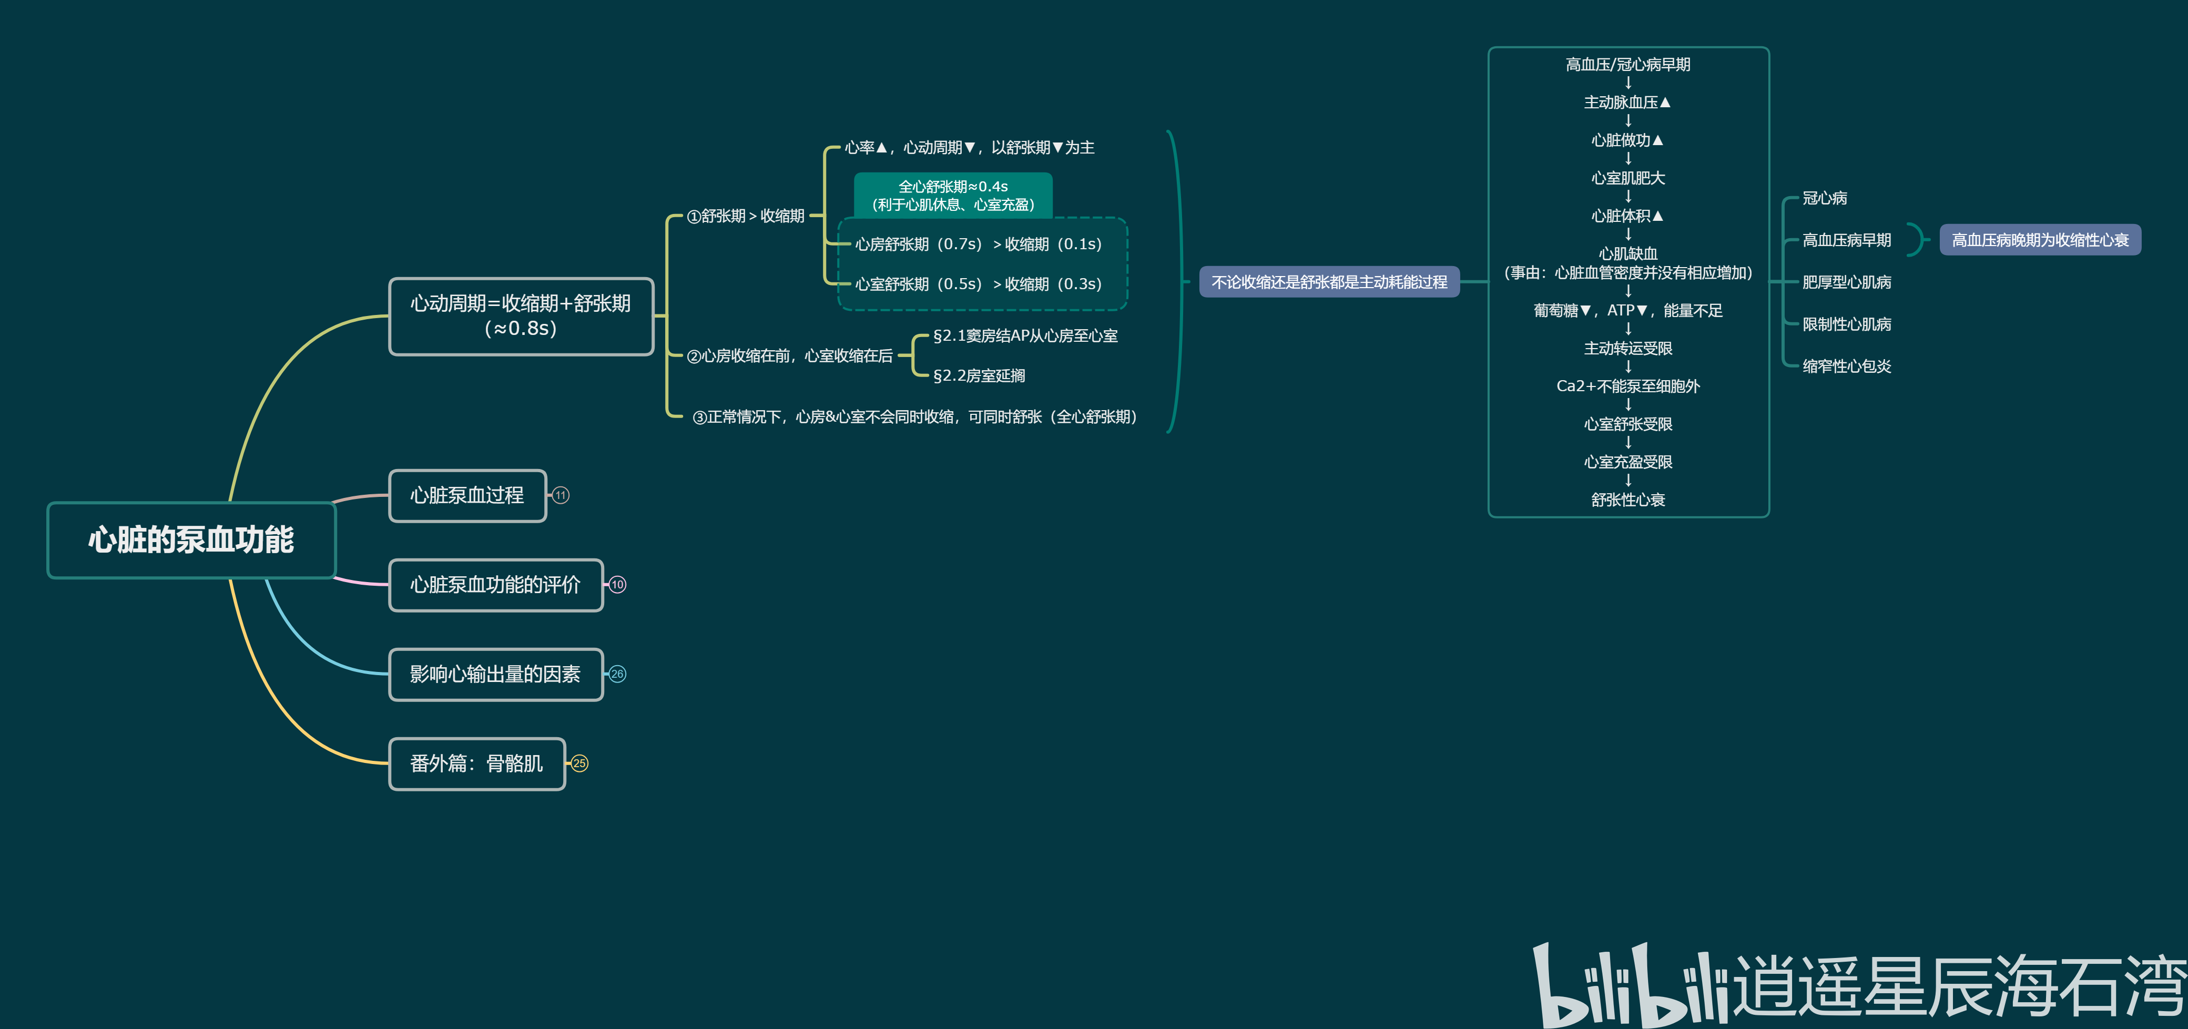This screenshot has width=2188, height=1029.
Task: Expand the 心脏泵血过程 collapsed badge 11
Action: [x=561, y=496]
